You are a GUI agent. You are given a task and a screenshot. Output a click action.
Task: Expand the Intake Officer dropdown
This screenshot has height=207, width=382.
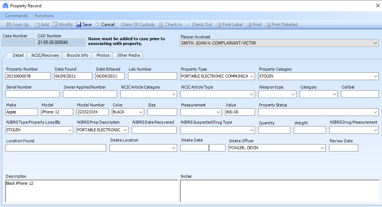[x=322, y=148]
